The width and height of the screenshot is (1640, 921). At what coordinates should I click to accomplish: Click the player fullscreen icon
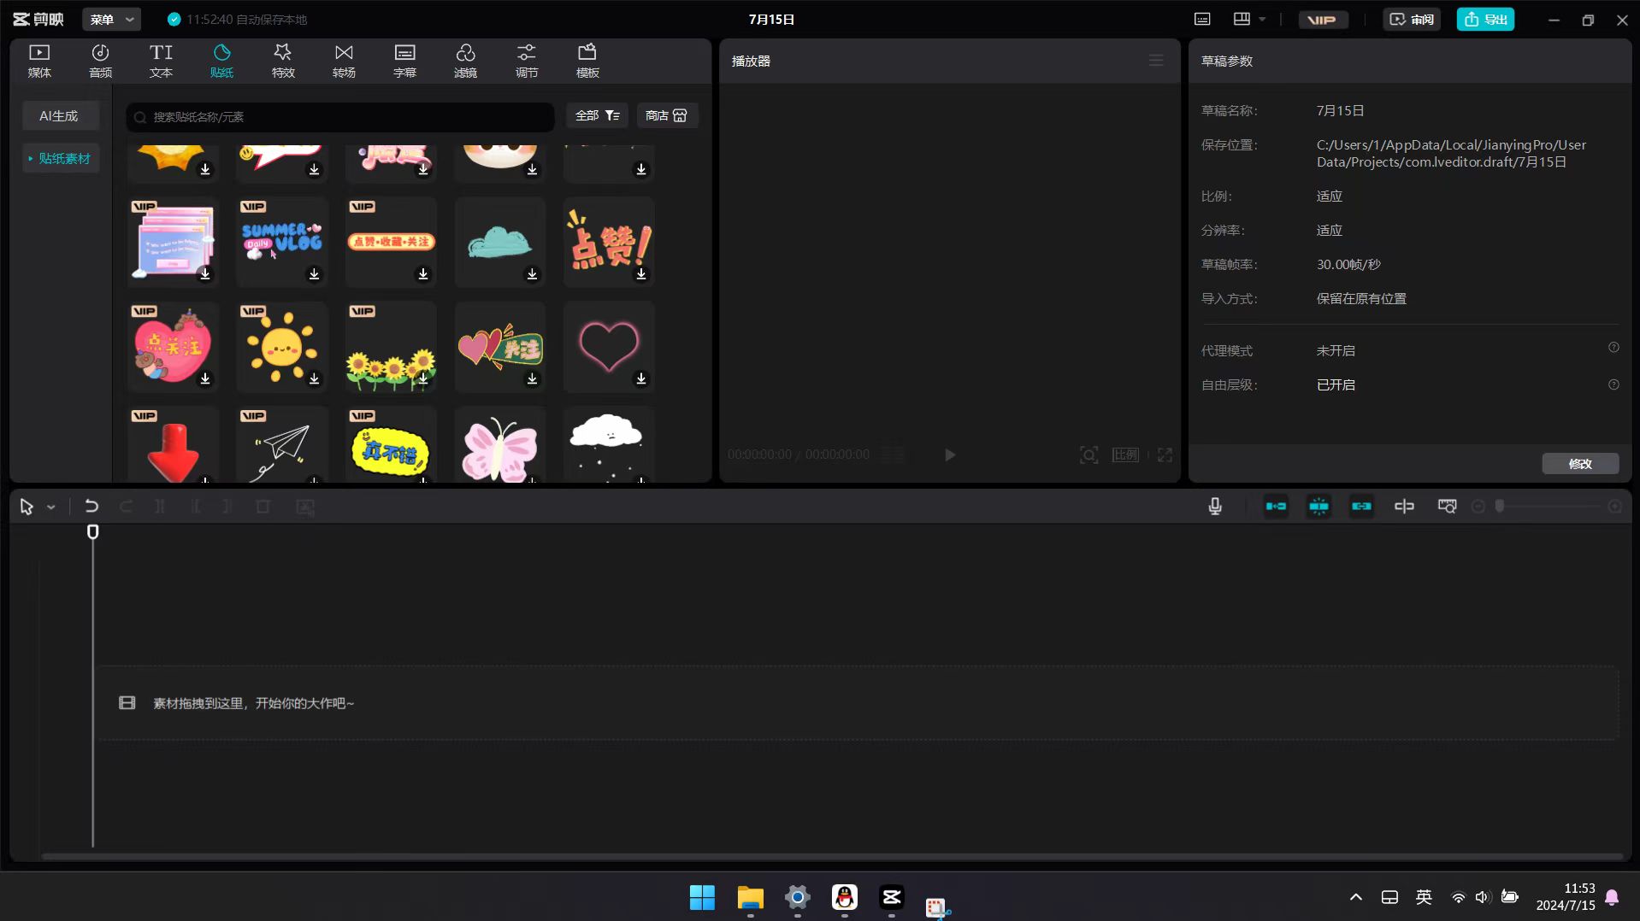[1165, 455]
